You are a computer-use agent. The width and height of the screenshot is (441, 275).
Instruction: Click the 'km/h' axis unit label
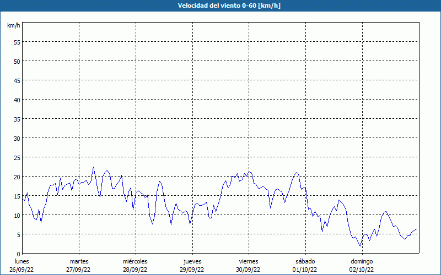pyautogui.click(x=13, y=25)
